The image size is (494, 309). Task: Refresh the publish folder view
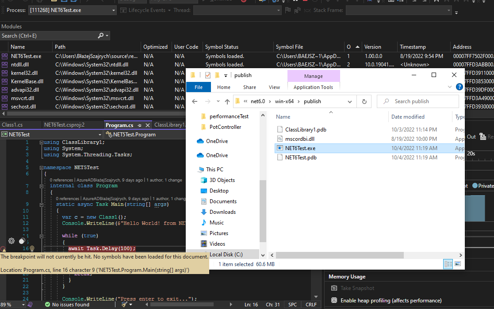[x=364, y=101]
